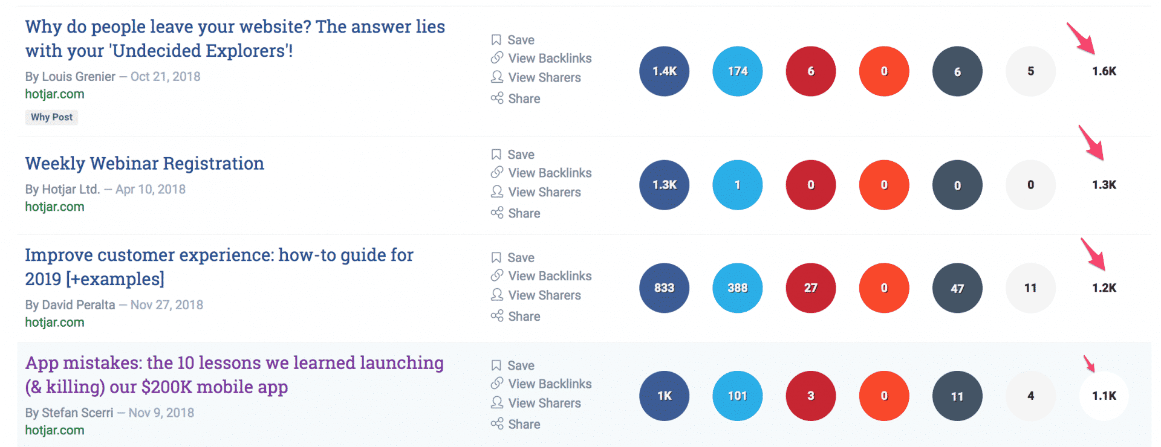Click the slate circle showing 47 engagements
This screenshot has height=447, width=1161.
[x=957, y=288]
